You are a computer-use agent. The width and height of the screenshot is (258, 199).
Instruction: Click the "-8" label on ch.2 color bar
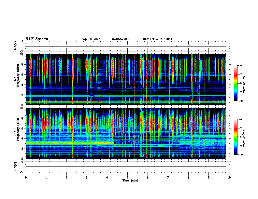(x=240, y=137)
